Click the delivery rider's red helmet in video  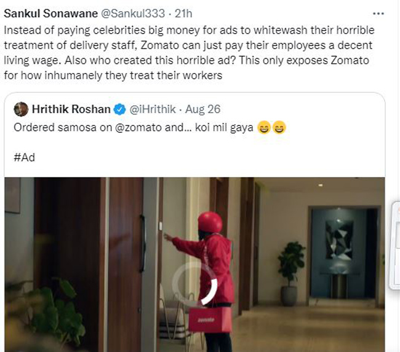click(210, 222)
